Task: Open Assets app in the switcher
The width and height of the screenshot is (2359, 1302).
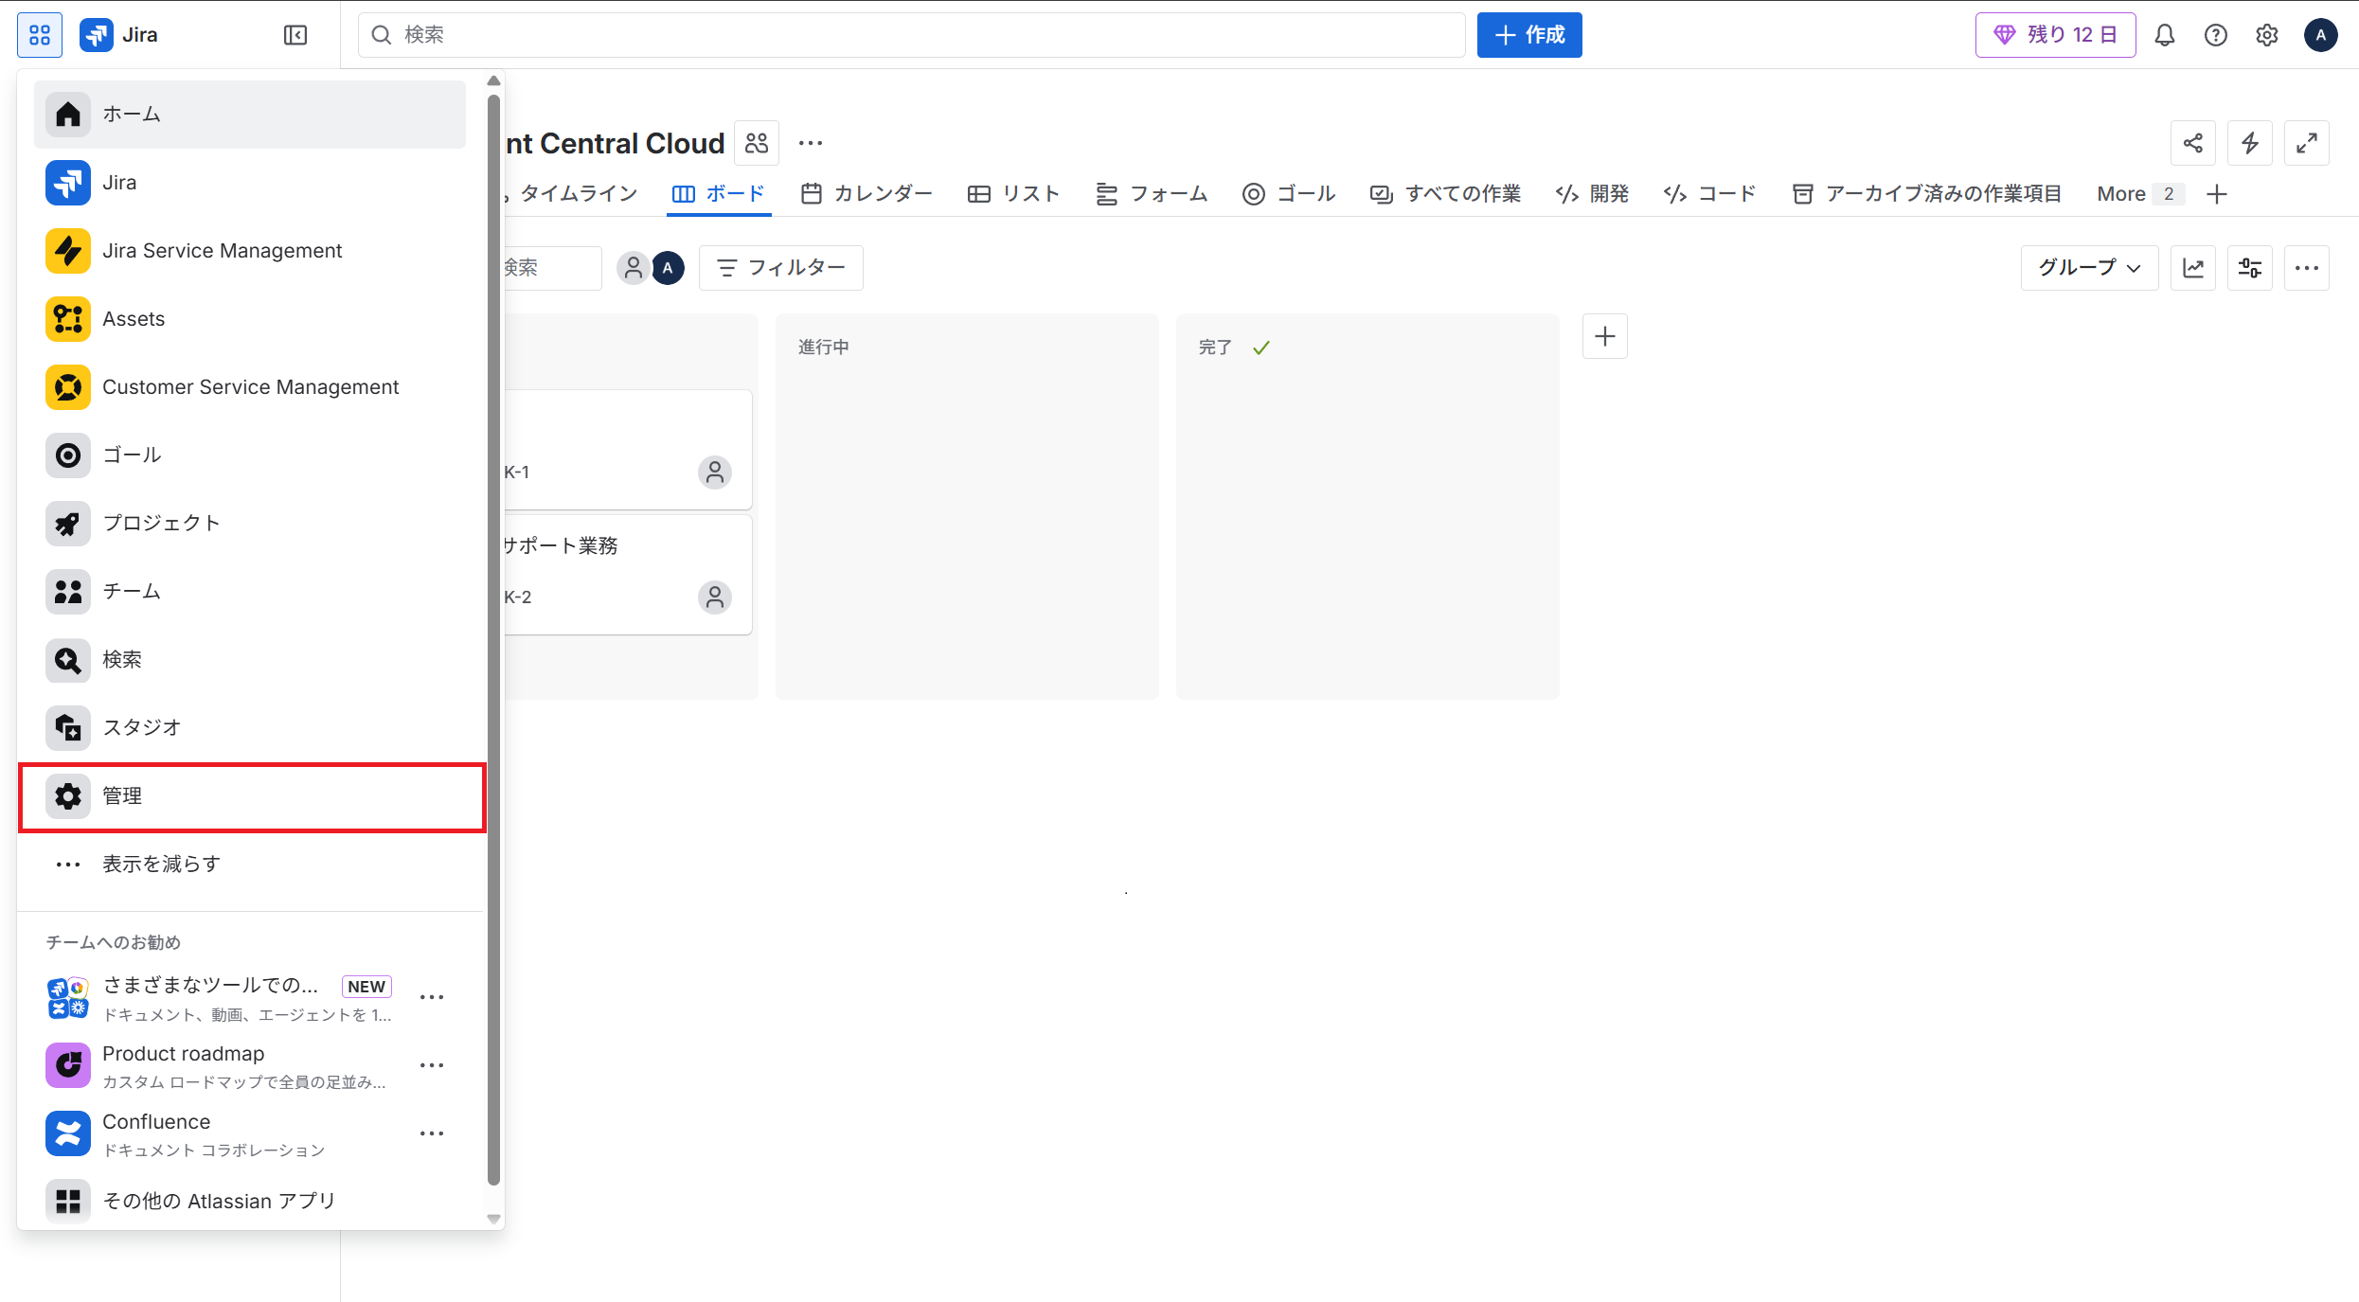Action: [133, 319]
